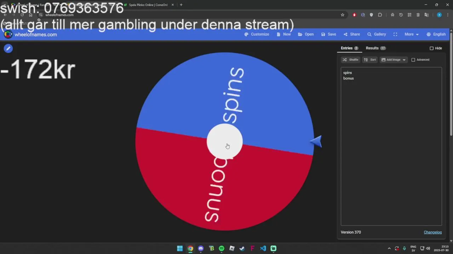
Task: Open the Windows Start menu
Action: 180,248
